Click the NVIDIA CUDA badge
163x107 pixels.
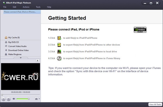click(140, 30)
